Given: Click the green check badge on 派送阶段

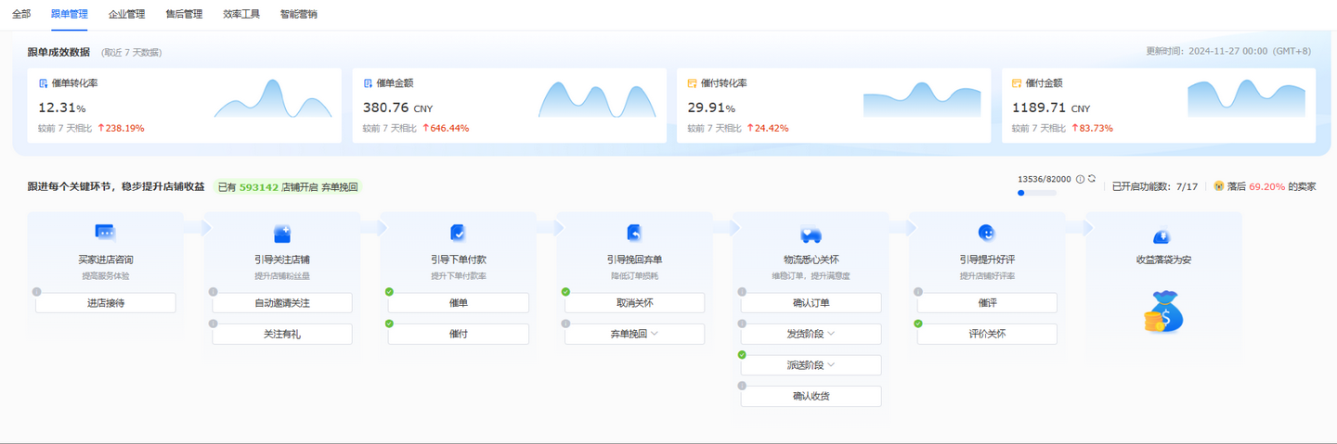Looking at the screenshot, I should click(742, 355).
